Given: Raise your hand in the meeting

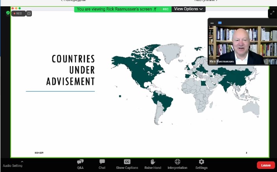Looking at the screenshot, I should click(153, 164).
